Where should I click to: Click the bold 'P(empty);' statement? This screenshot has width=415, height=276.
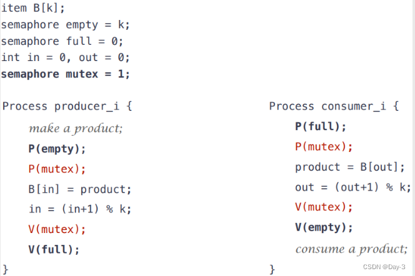[57, 148]
